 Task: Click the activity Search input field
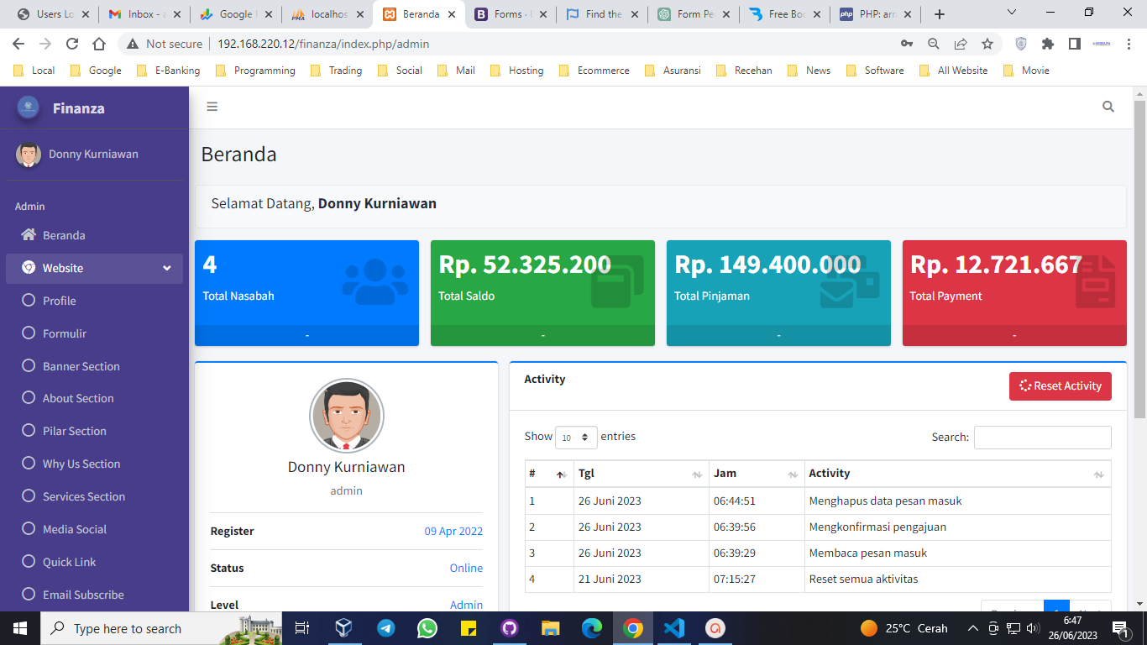1042,438
